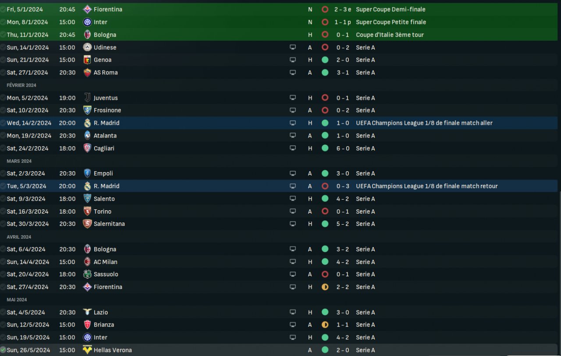Click the MARS 2024 month header
The width and height of the screenshot is (561, 356).
19,161
